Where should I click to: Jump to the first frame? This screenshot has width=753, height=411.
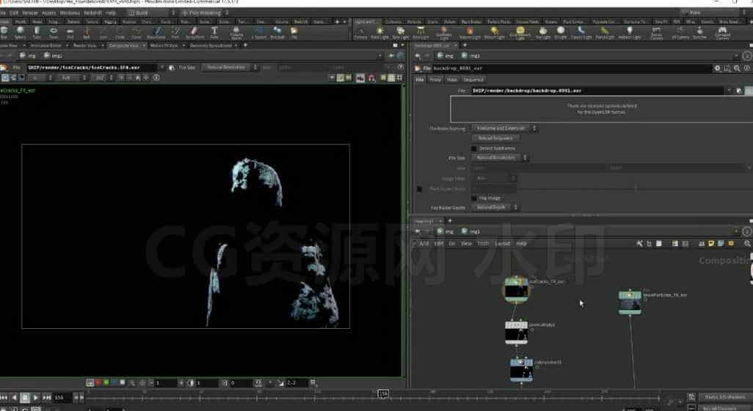tap(4, 398)
